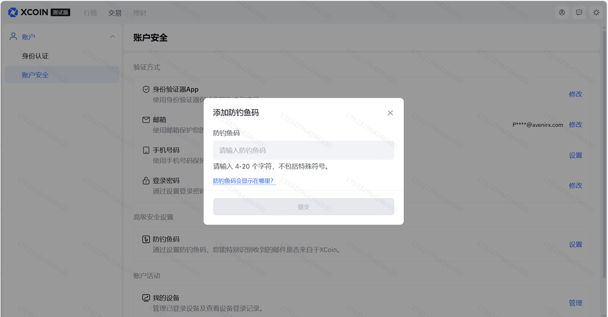Select 身份认证 in the sidebar

[x=35, y=56]
